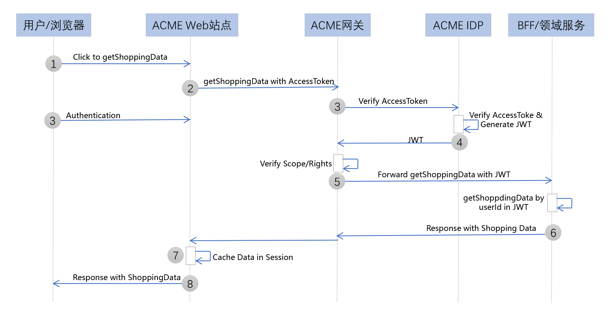Image resolution: width=614 pixels, height=313 pixels.
Task: Select the ACME网关 participant box
Action: [x=337, y=25]
